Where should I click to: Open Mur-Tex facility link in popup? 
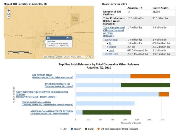[51, 41]
